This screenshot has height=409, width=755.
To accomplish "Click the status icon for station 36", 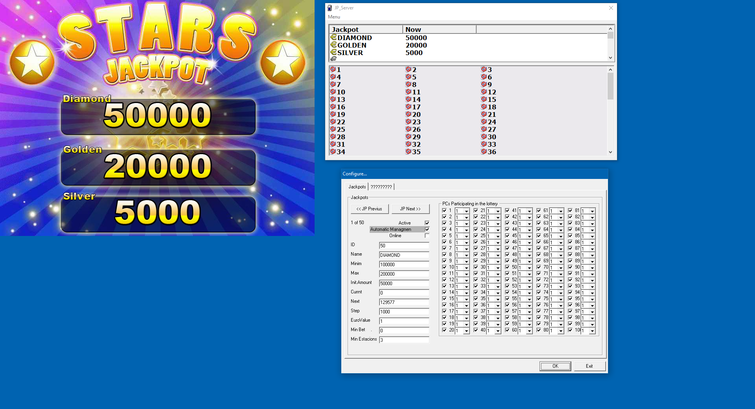I will [484, 152].
